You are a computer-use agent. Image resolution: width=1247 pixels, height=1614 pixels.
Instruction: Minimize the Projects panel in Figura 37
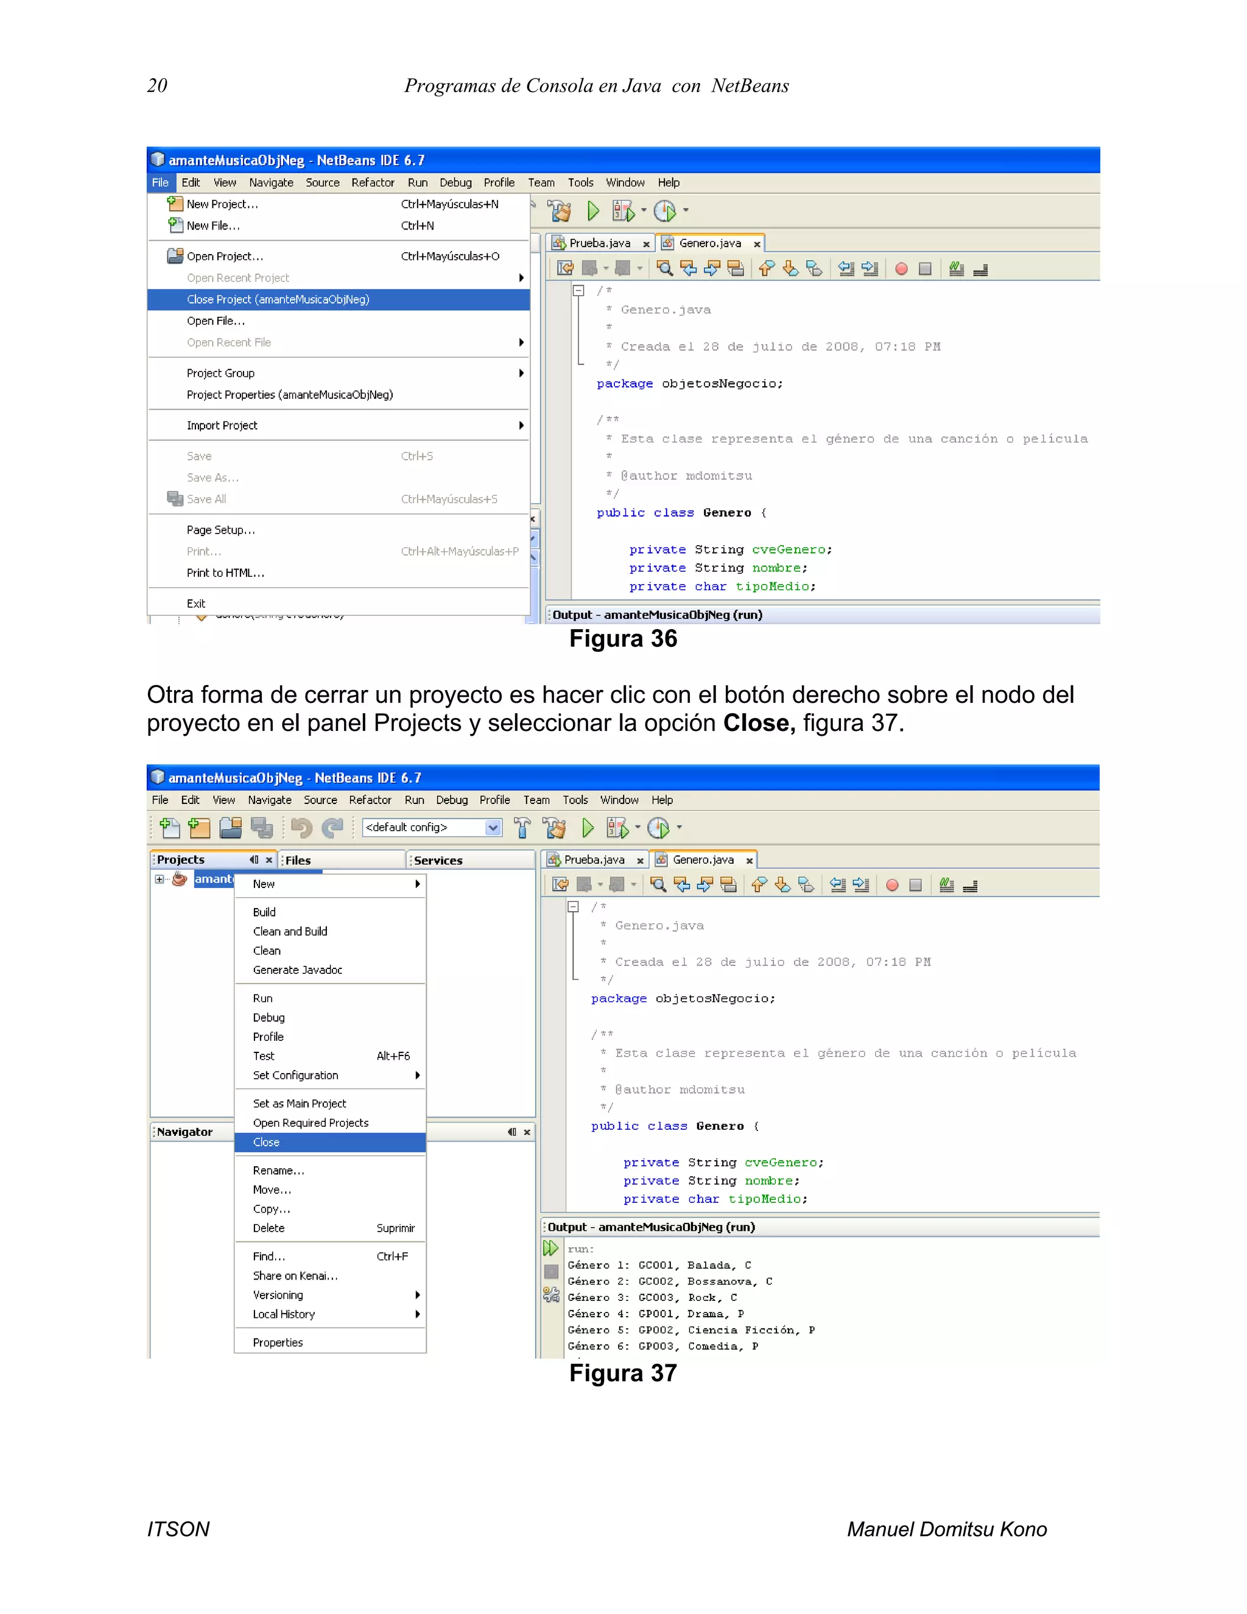pos(254,859)
